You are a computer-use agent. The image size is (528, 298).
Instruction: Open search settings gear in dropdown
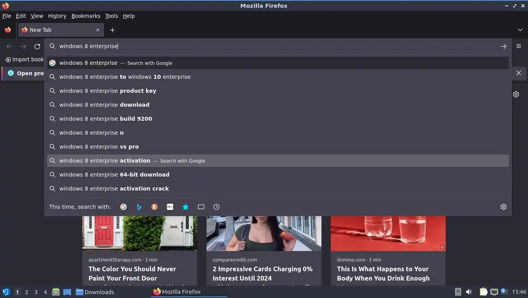504,207
